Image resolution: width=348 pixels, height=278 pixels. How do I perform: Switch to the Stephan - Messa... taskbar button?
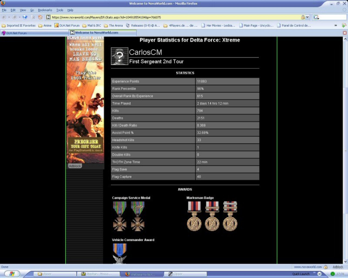coord(98,274)
